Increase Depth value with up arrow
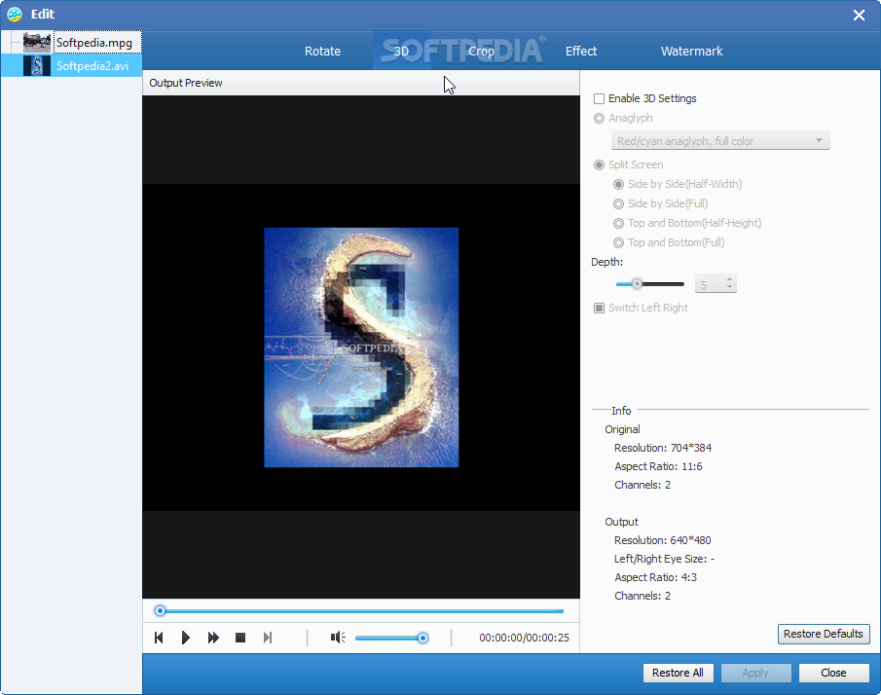Image resolution: width=881 pixels, height=695 pixels. point(729,279)
